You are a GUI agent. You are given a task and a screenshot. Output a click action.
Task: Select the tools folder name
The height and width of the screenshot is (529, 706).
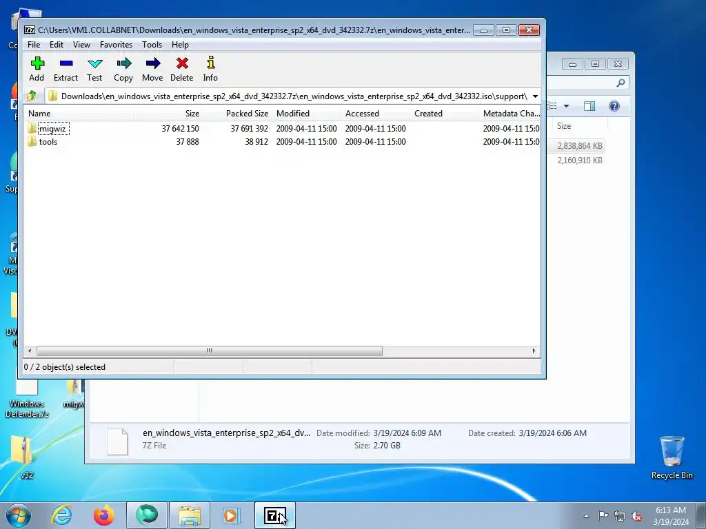(x=48, y=142)
